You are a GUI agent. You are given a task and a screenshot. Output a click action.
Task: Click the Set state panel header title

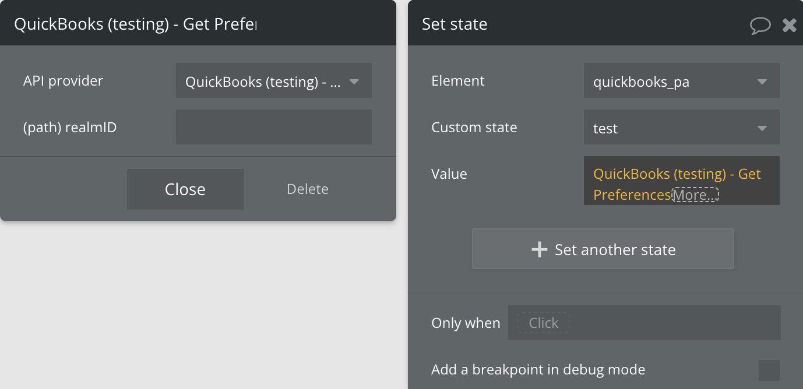coord(455,24)
